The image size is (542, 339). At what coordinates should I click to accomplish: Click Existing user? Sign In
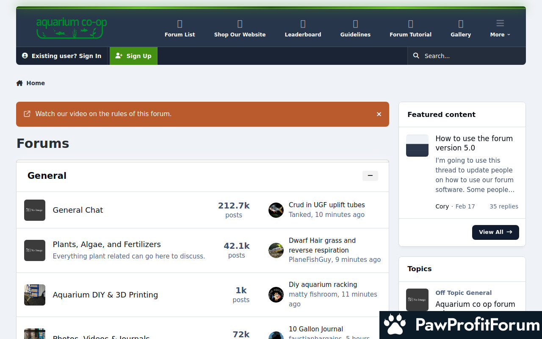tap(61, 56)
